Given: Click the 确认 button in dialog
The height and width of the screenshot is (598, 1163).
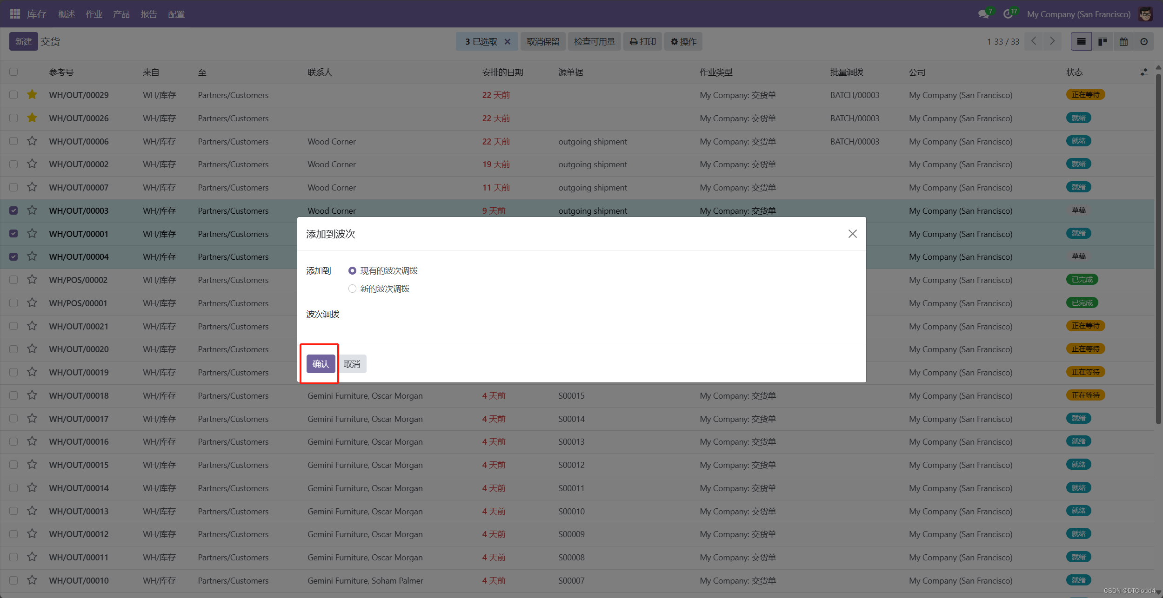Looking at the screenshot, I should click(321, 364).
